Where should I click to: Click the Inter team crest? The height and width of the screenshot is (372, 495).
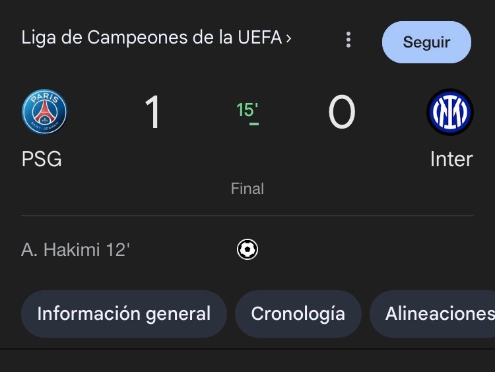[x=450, y=112]
